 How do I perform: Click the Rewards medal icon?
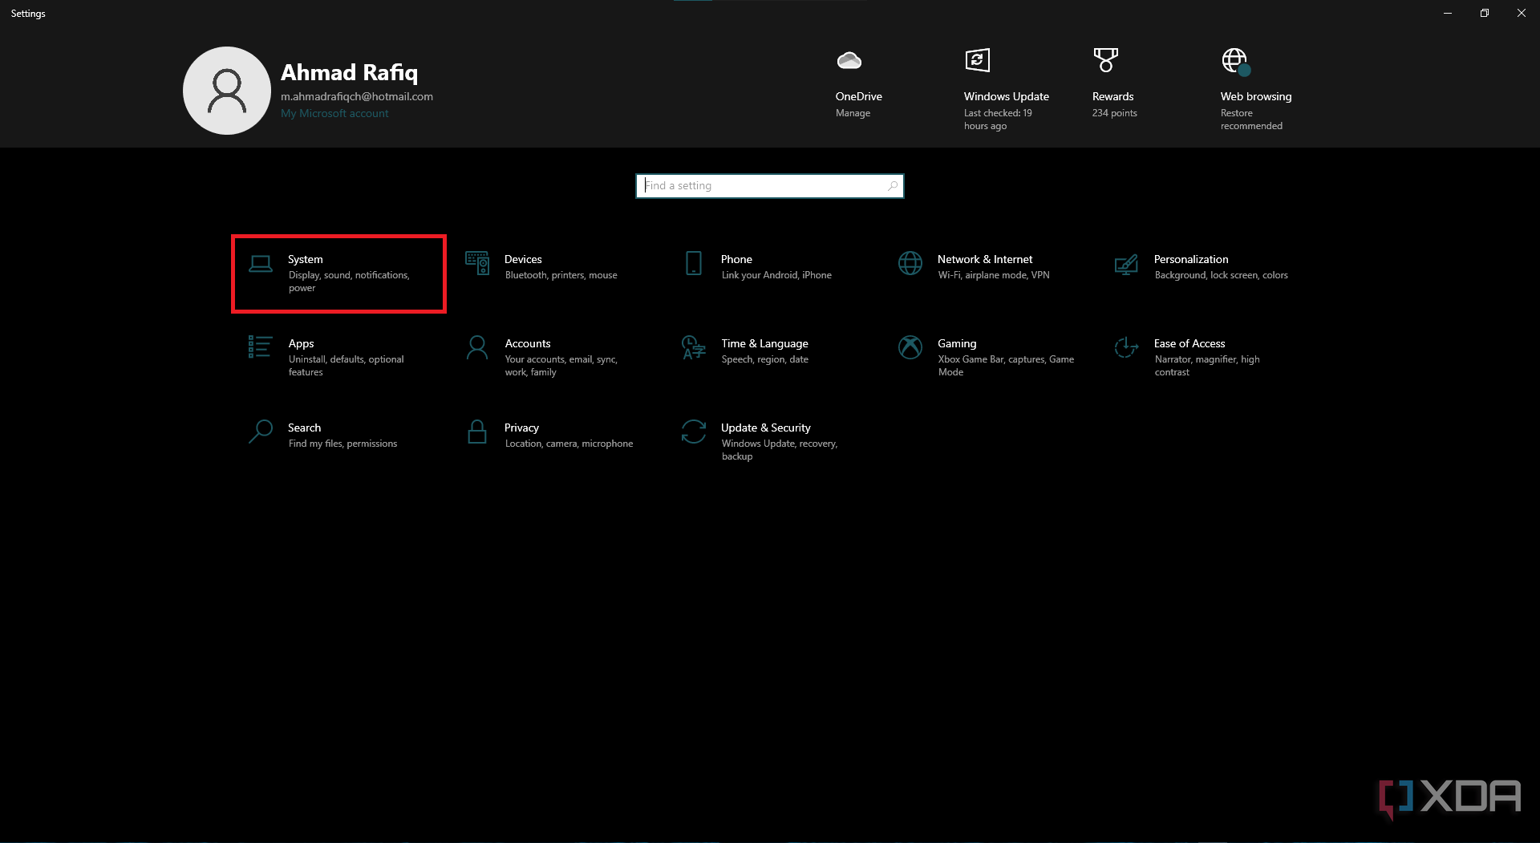click(x=1105, y=60)
